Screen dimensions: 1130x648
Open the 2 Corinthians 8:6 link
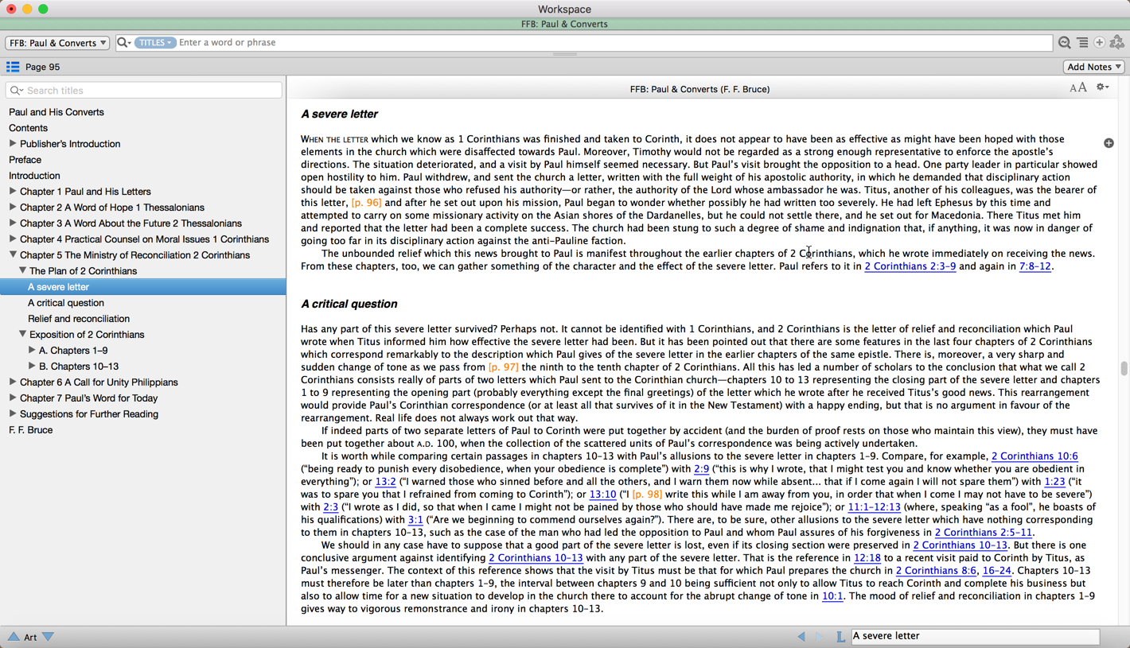point(936,571)
